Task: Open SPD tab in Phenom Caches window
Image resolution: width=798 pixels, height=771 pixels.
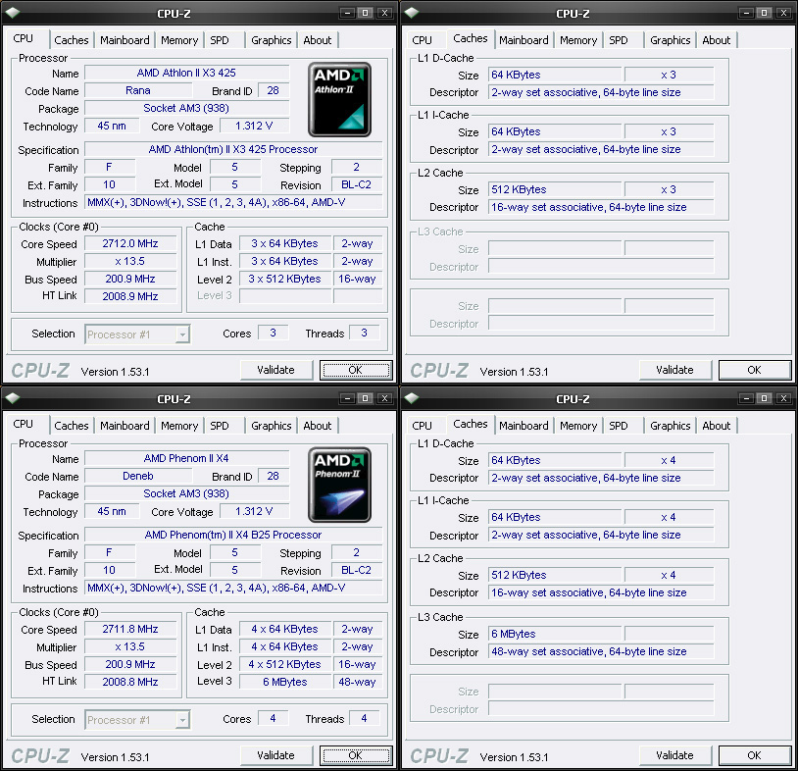Action: coord(619,426)
